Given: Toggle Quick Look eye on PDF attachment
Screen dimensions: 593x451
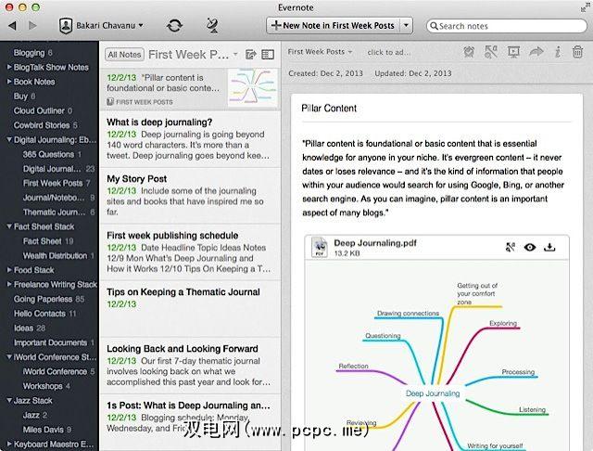Looking at the screenshot, I should pos(530,247).
